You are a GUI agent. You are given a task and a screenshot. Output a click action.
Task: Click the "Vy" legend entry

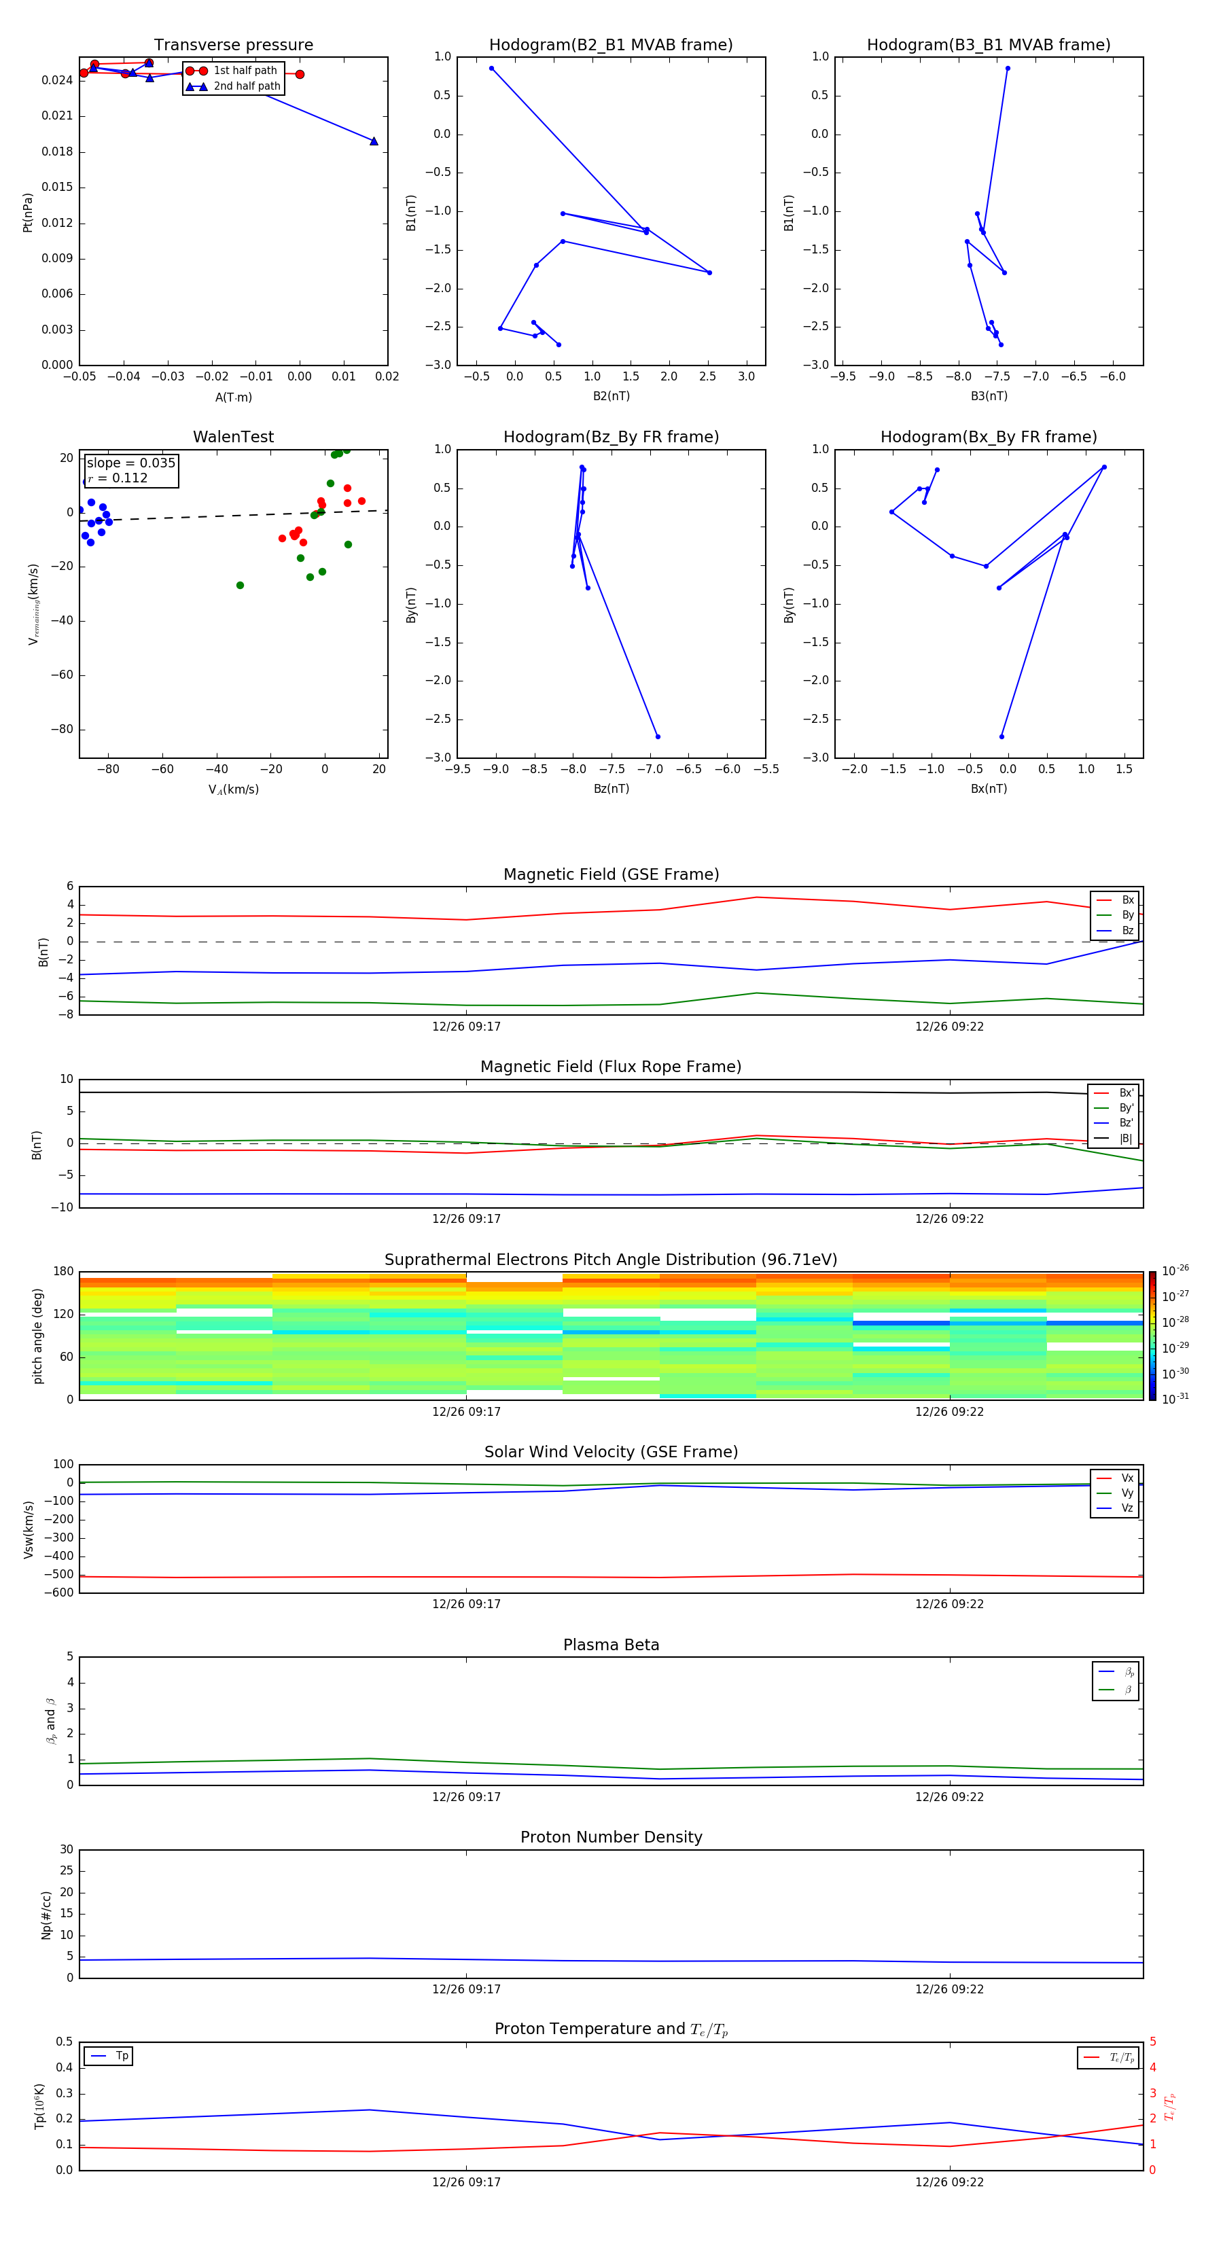pos(1115,1493)
